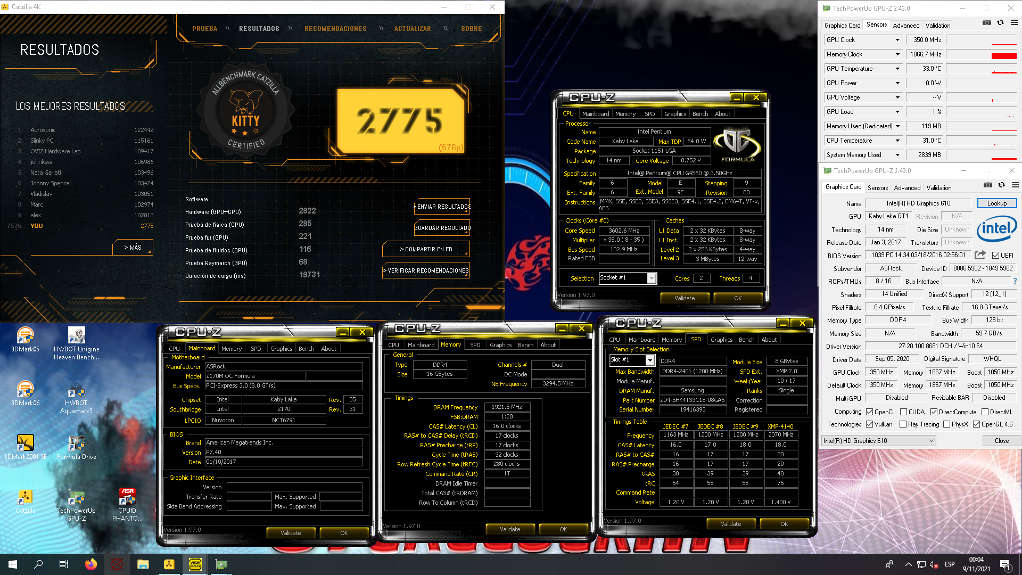Click the refresh icon in GPU-Z Graphics Card window
The image size is (1022, 575).
[1001, 185]
